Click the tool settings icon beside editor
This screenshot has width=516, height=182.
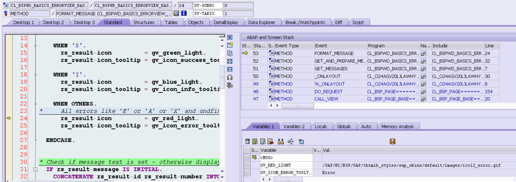pyautogui.click(x=230, y=85)
